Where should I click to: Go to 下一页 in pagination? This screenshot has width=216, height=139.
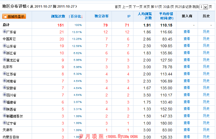pyautogui.click(x=138, y=7)
